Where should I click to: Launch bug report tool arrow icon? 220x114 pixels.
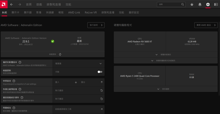(x=101, y=109)
